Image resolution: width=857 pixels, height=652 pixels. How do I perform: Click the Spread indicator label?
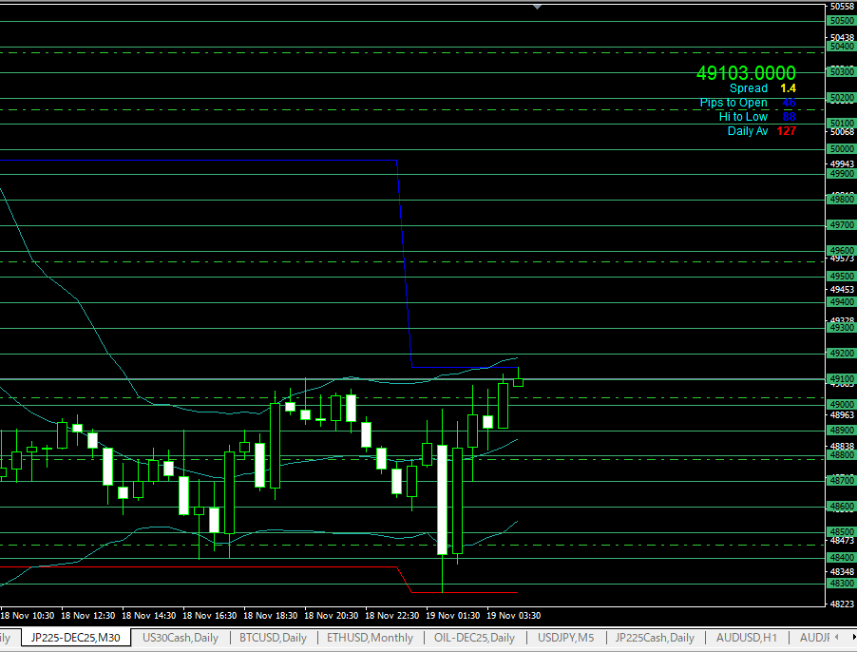coord(749,88)
